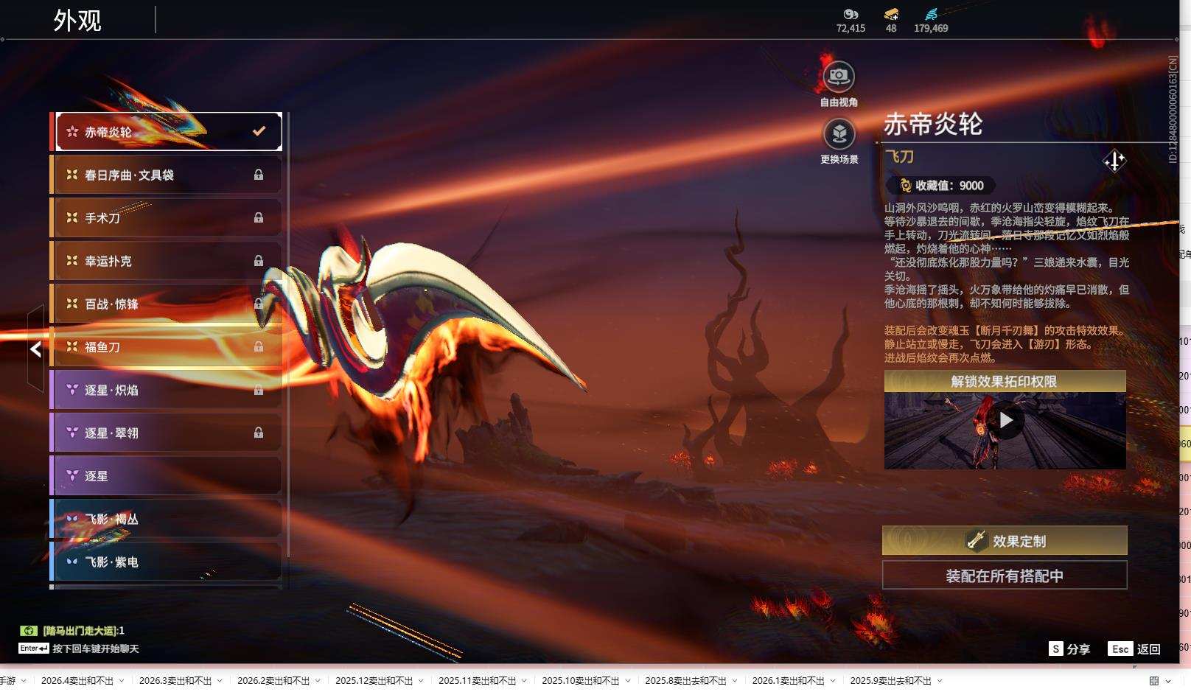The image size is (1191, 692).
Task: Click the checkmark on 赤帝炎轮
Action: (x=258, y=130)
